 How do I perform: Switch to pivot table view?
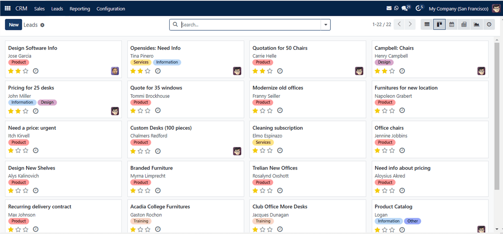(x=464, y=24)
